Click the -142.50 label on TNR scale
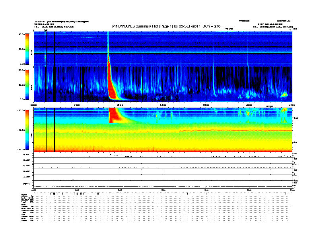315x244 pixels. 21,130
